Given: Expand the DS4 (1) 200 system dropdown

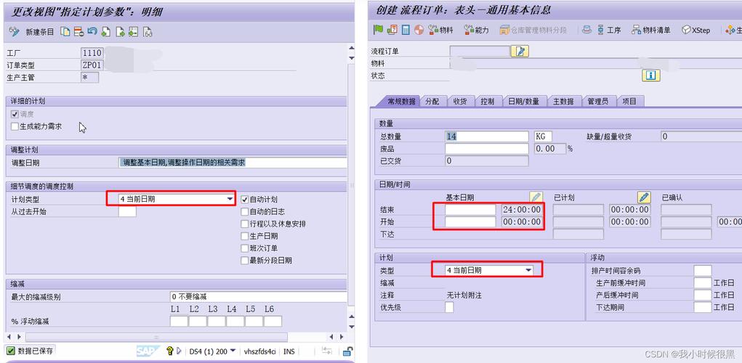Looking at the screenshot, I should 233,351.
